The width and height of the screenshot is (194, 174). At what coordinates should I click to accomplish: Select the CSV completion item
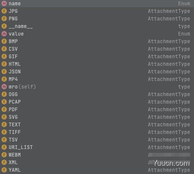tap(97, 49)
